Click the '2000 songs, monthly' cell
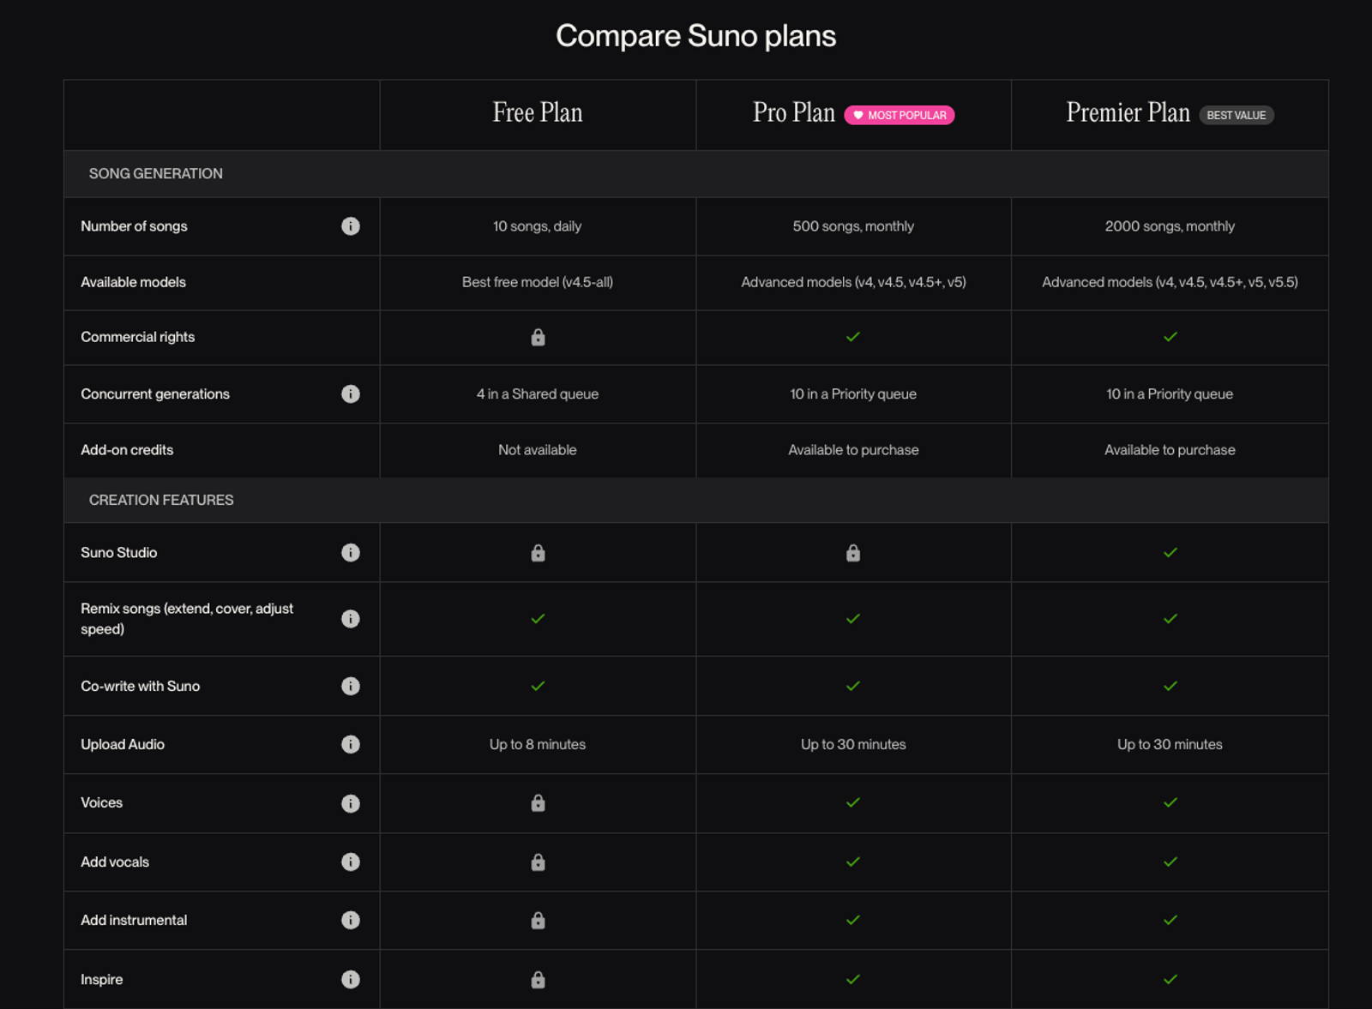The height and width of the screenshot is (1009, 1372). 1170,226
